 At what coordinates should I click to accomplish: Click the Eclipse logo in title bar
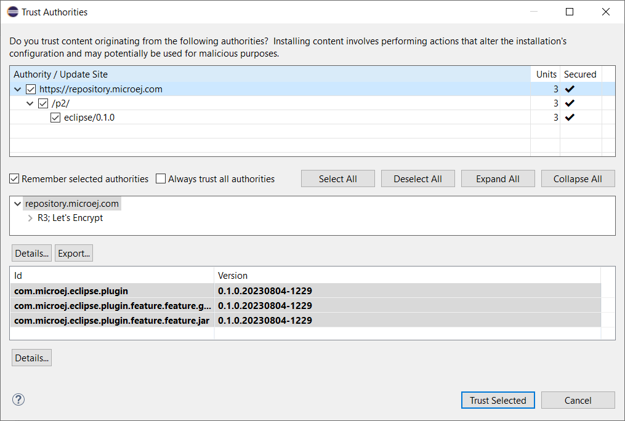12,12
